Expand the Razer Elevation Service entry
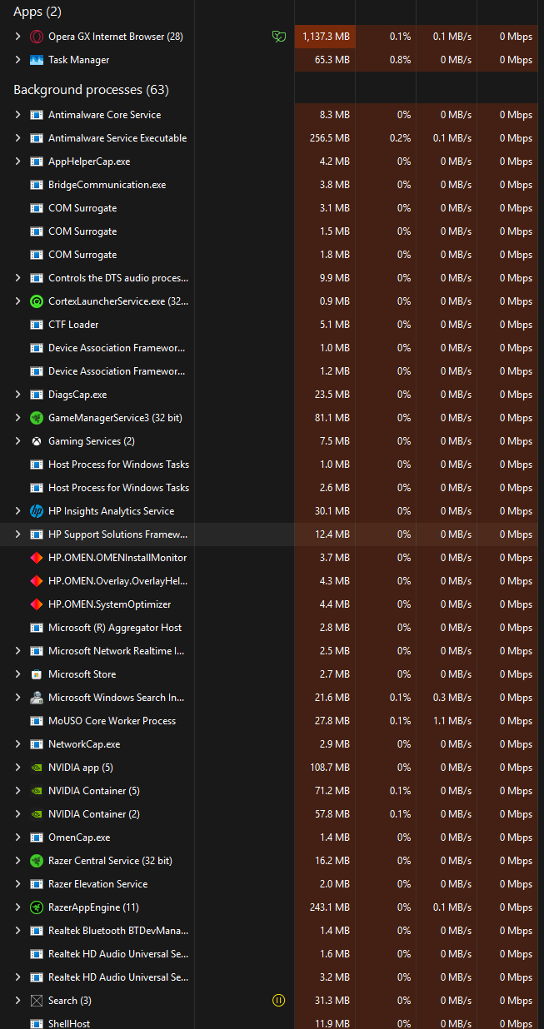The height and width of the screenshot is (1029, 544). [x=17, y=884]
